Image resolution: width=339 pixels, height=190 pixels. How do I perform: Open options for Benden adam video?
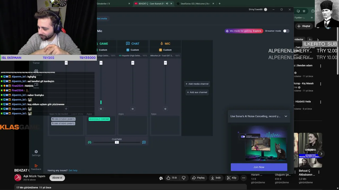[x=321, y=66]
